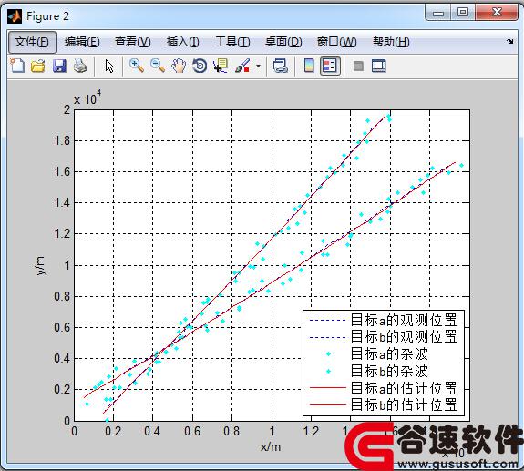Save the figure using the floppy icon
524x471 pixels.
[x=59, y=66]
